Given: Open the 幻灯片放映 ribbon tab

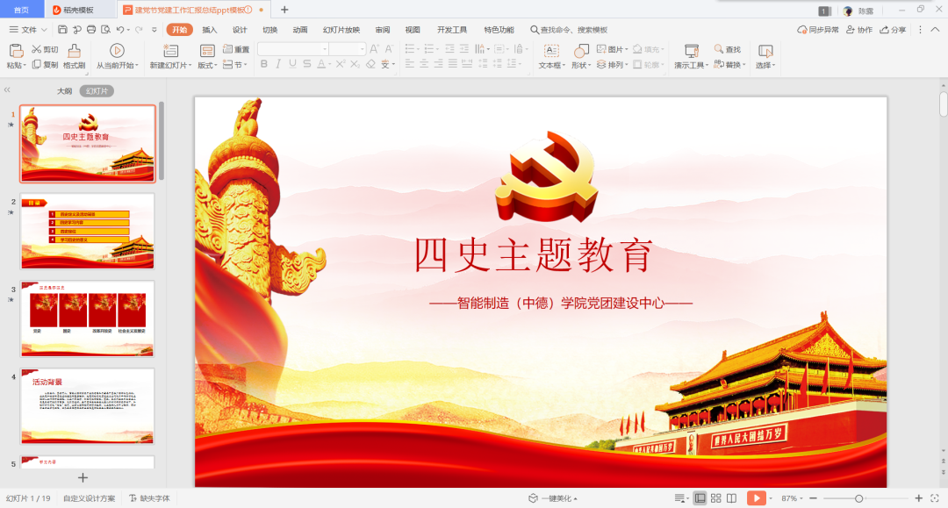Looking at the screenshot, I should pos(341,30).
